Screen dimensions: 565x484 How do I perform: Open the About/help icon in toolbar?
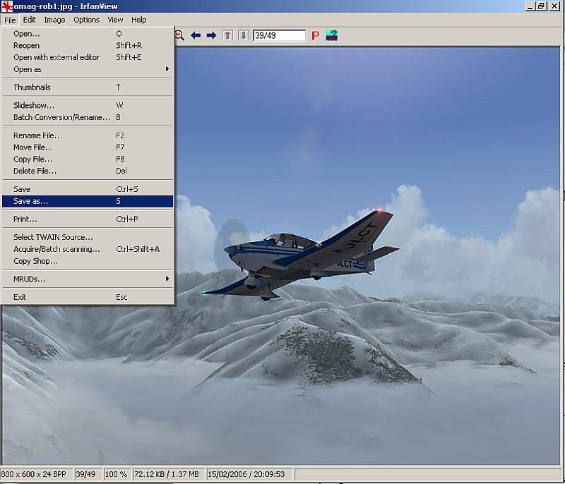(x=331, y=35)
